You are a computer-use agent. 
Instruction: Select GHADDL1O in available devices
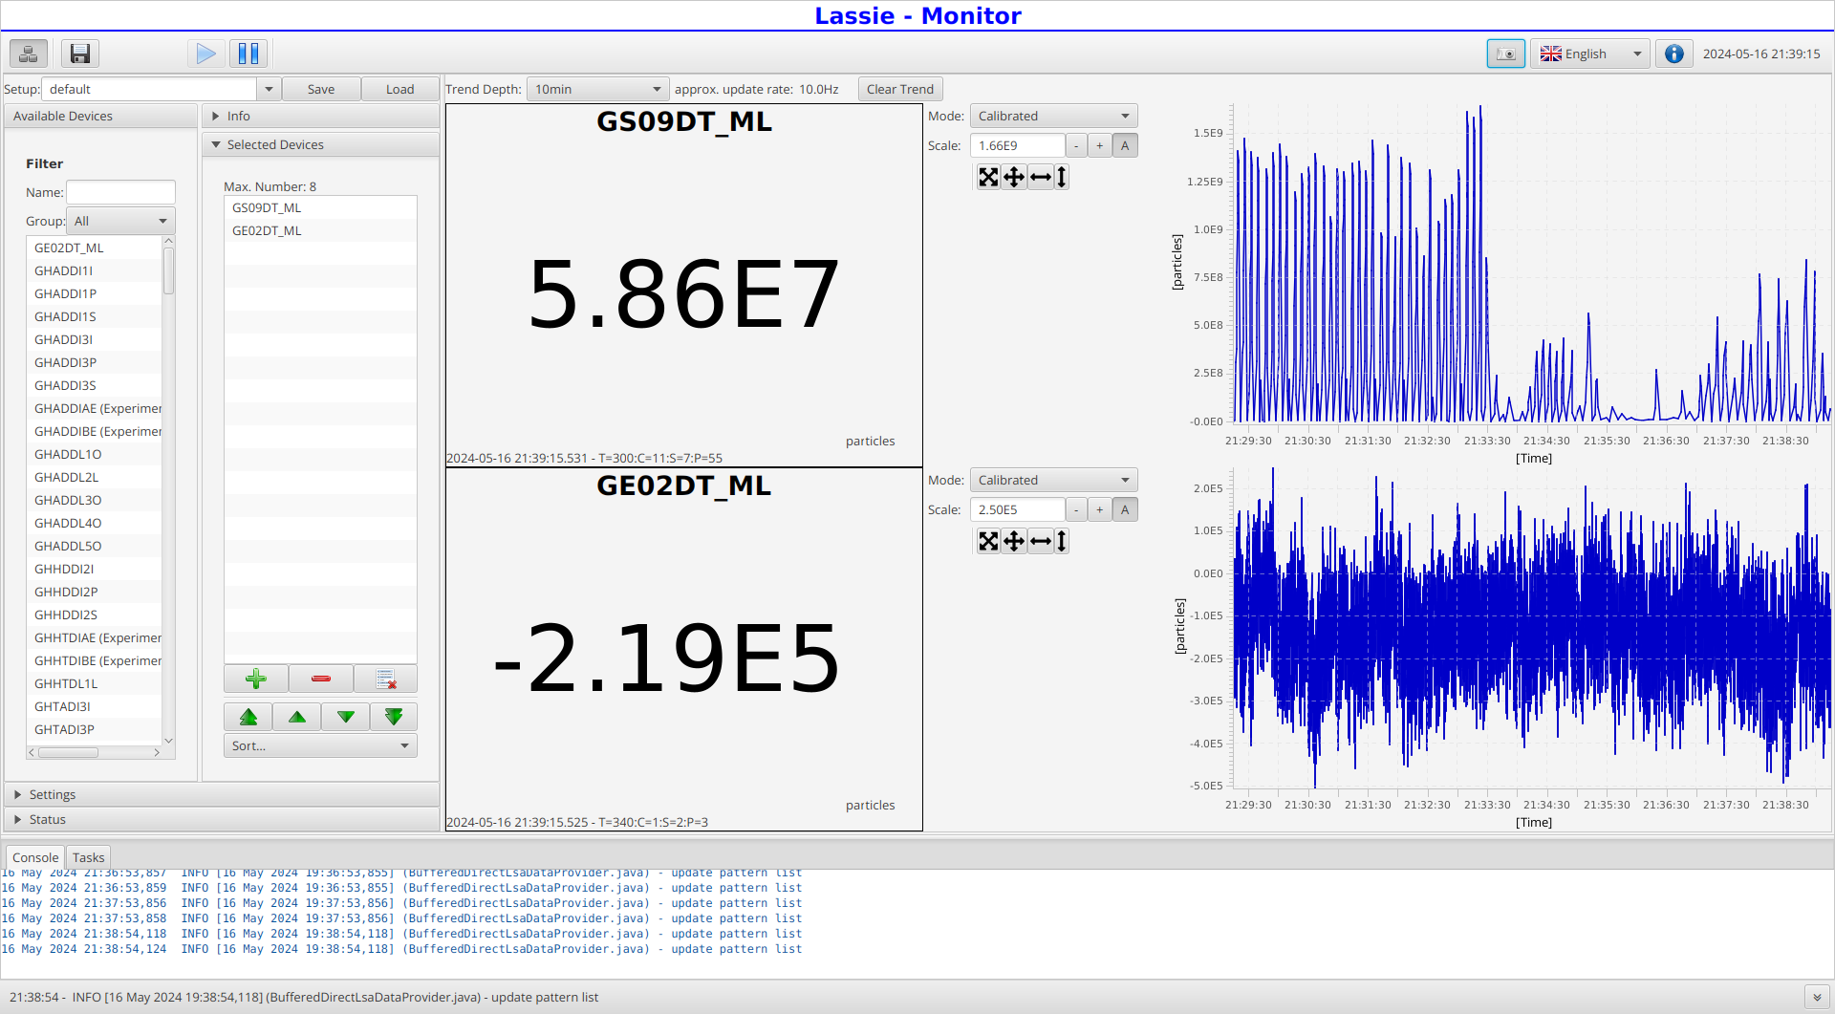pos(95,454)
